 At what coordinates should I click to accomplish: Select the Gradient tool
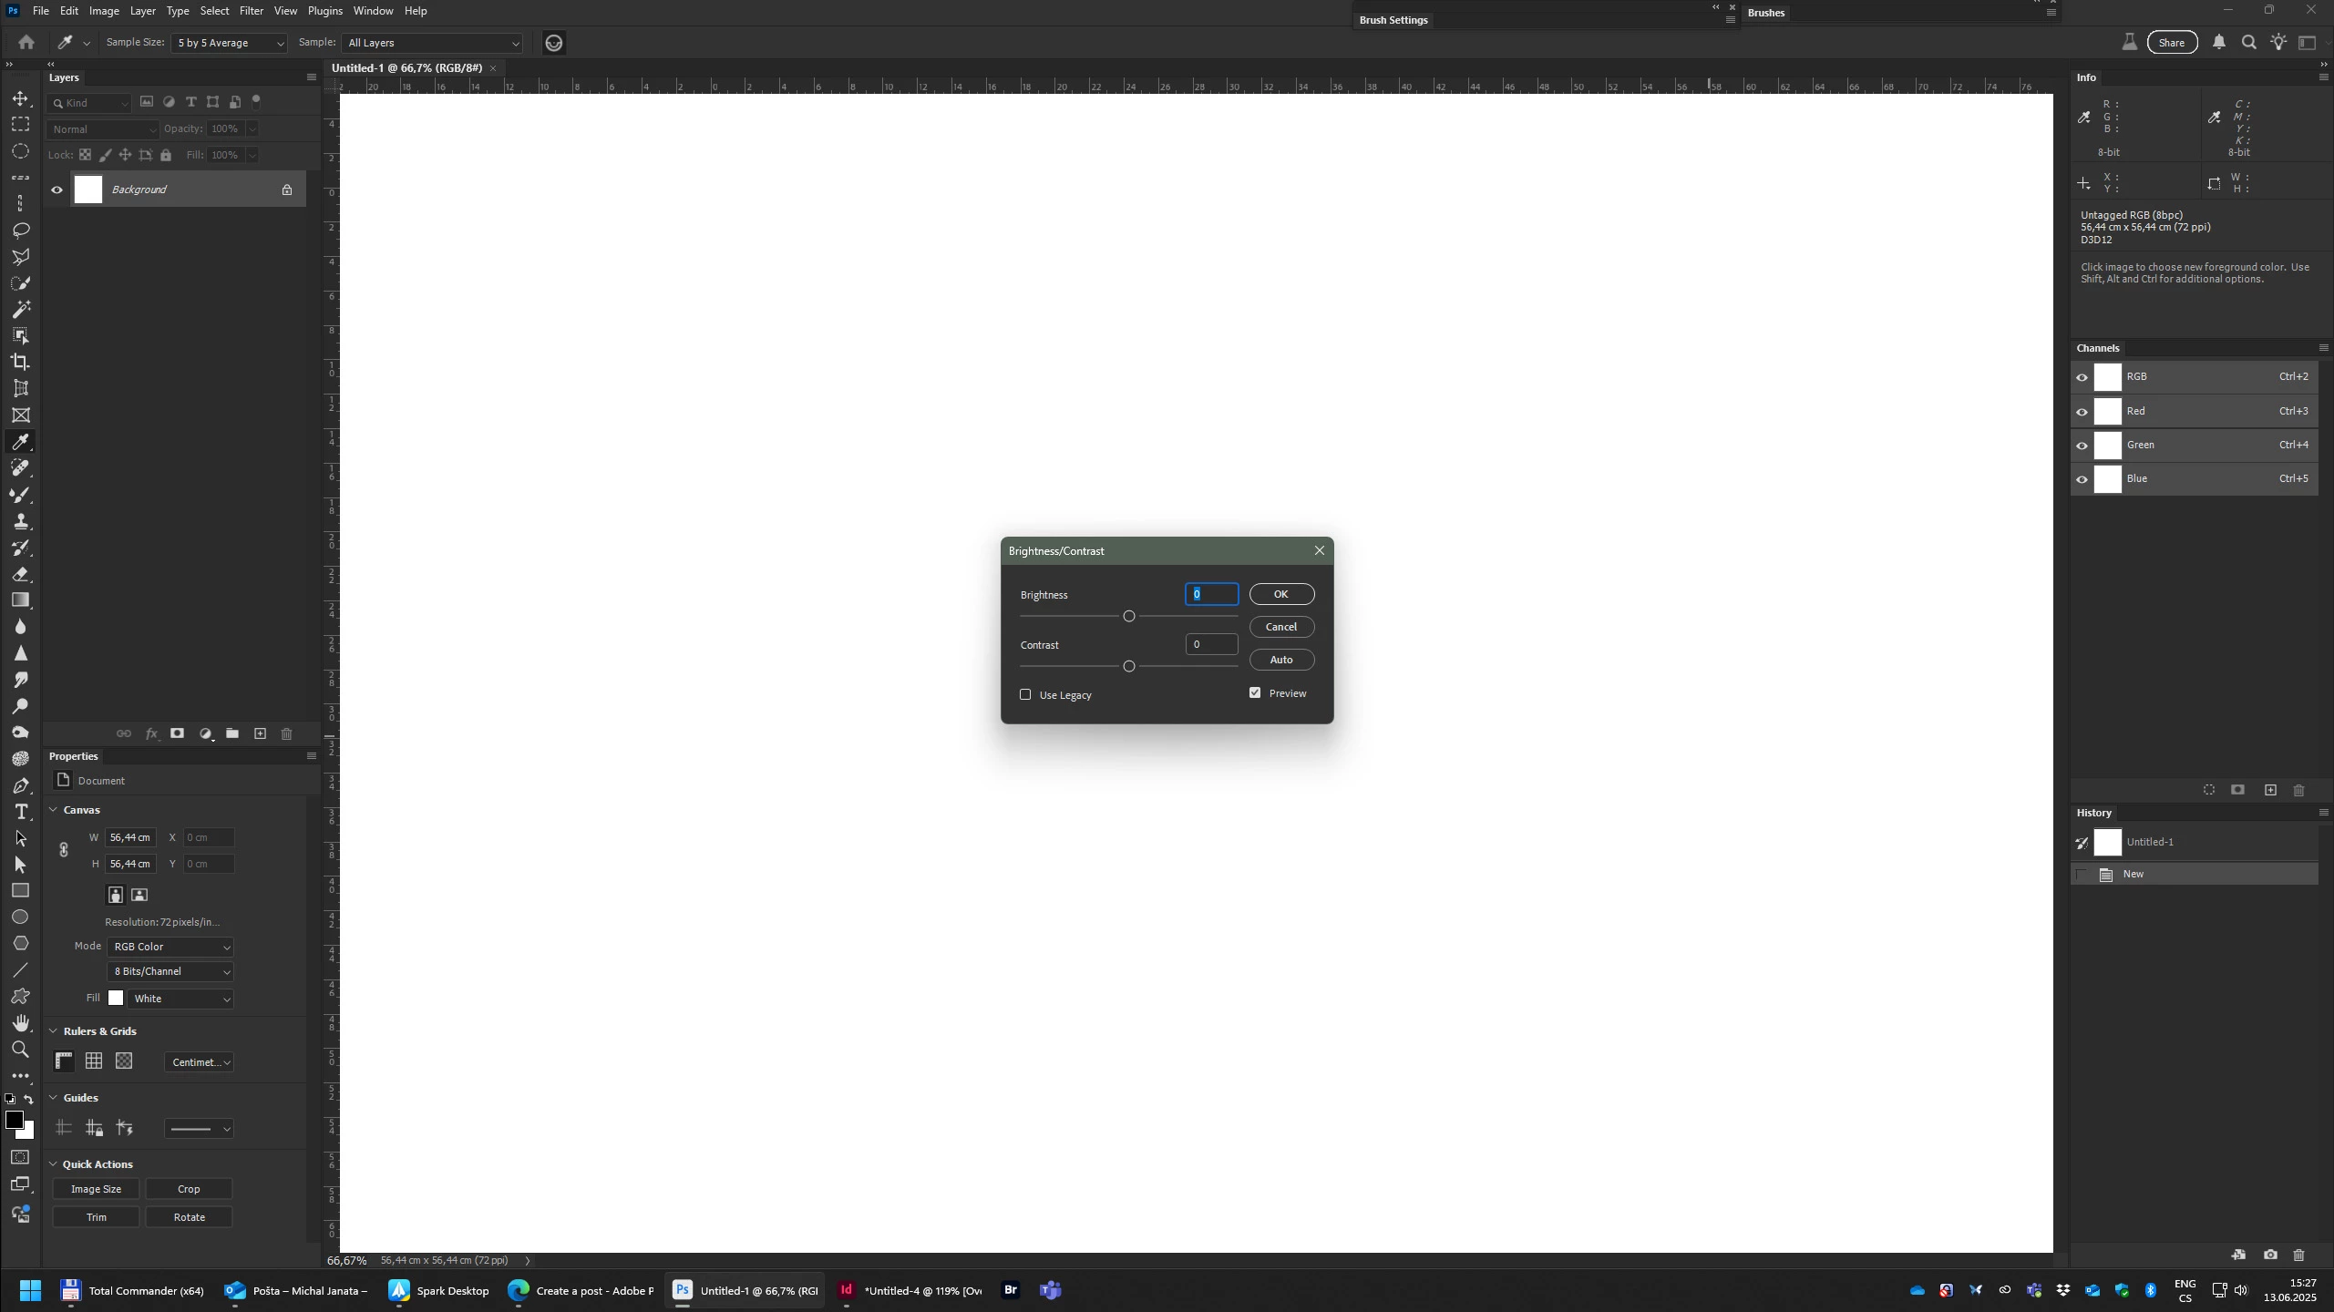coord(20,600)
